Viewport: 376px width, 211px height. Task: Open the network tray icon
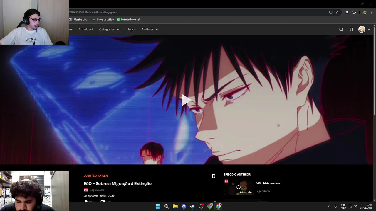pyautogui.click(x=350, y=206)
